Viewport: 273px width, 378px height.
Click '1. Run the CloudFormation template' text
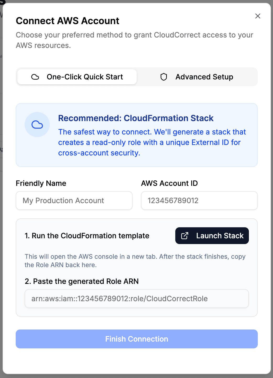tap(87, 236)
